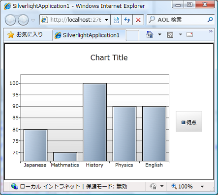Click the Mathmatics axis label
Viewport: 218px width, 195px height.
pos(65,165)
